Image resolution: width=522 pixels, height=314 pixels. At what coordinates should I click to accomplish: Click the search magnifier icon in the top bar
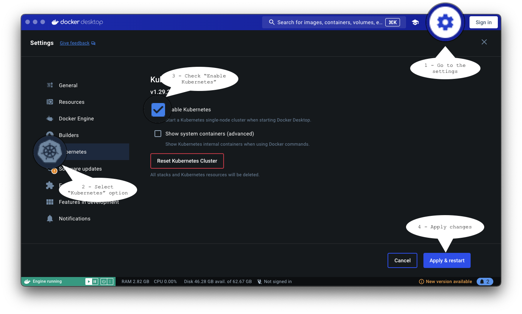pyautogui.click(x=272, y=22)
